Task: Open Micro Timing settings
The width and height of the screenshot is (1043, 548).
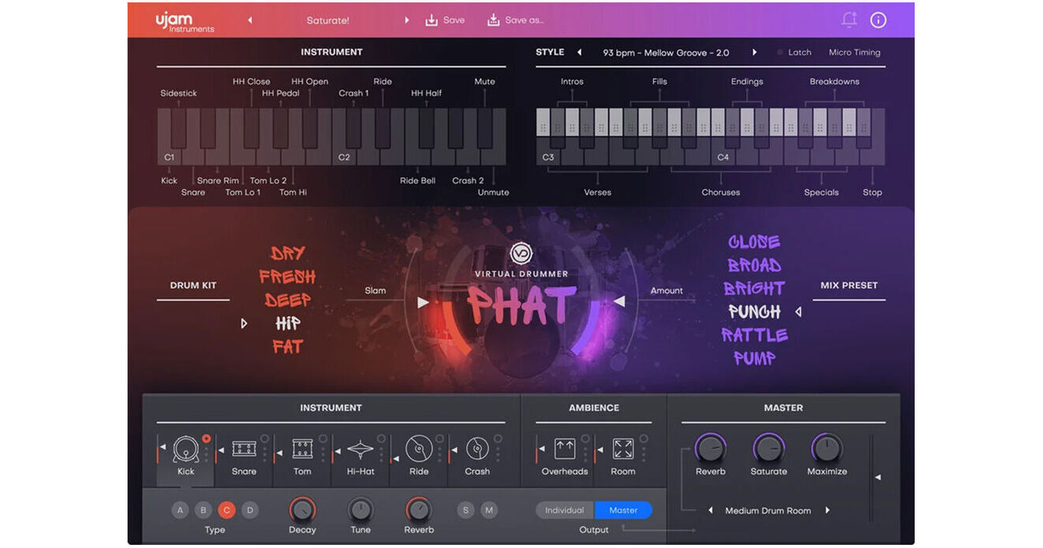Action: pos(855,53)
